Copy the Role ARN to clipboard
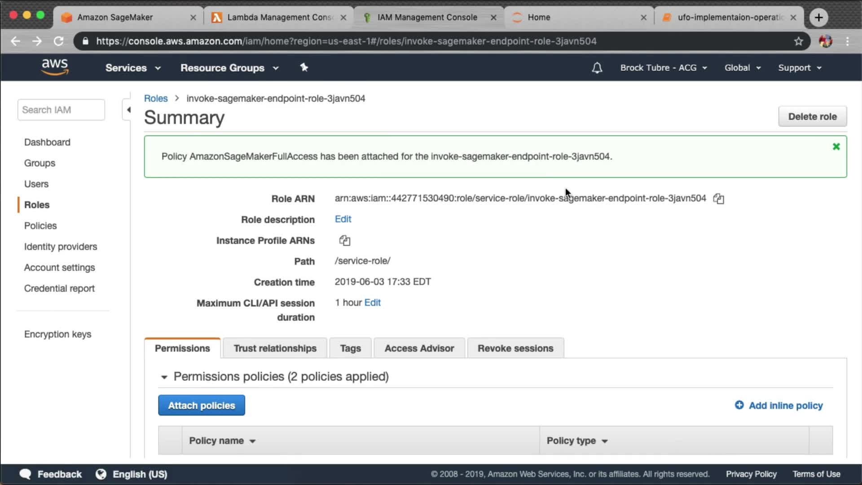The height and width of the screenshot is (485, 862). click(x=718, y=198)
